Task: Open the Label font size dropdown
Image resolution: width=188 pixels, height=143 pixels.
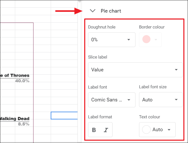Action: [x=161, y=100]
